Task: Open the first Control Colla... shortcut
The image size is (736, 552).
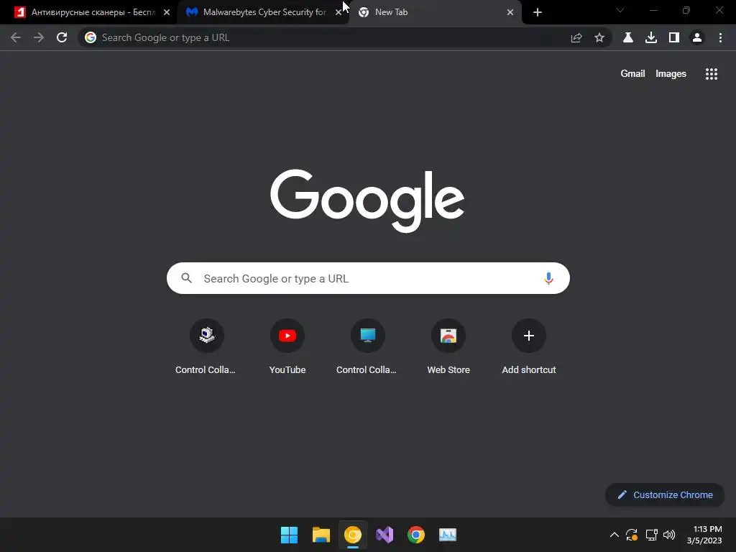Action: coord(206,346)
